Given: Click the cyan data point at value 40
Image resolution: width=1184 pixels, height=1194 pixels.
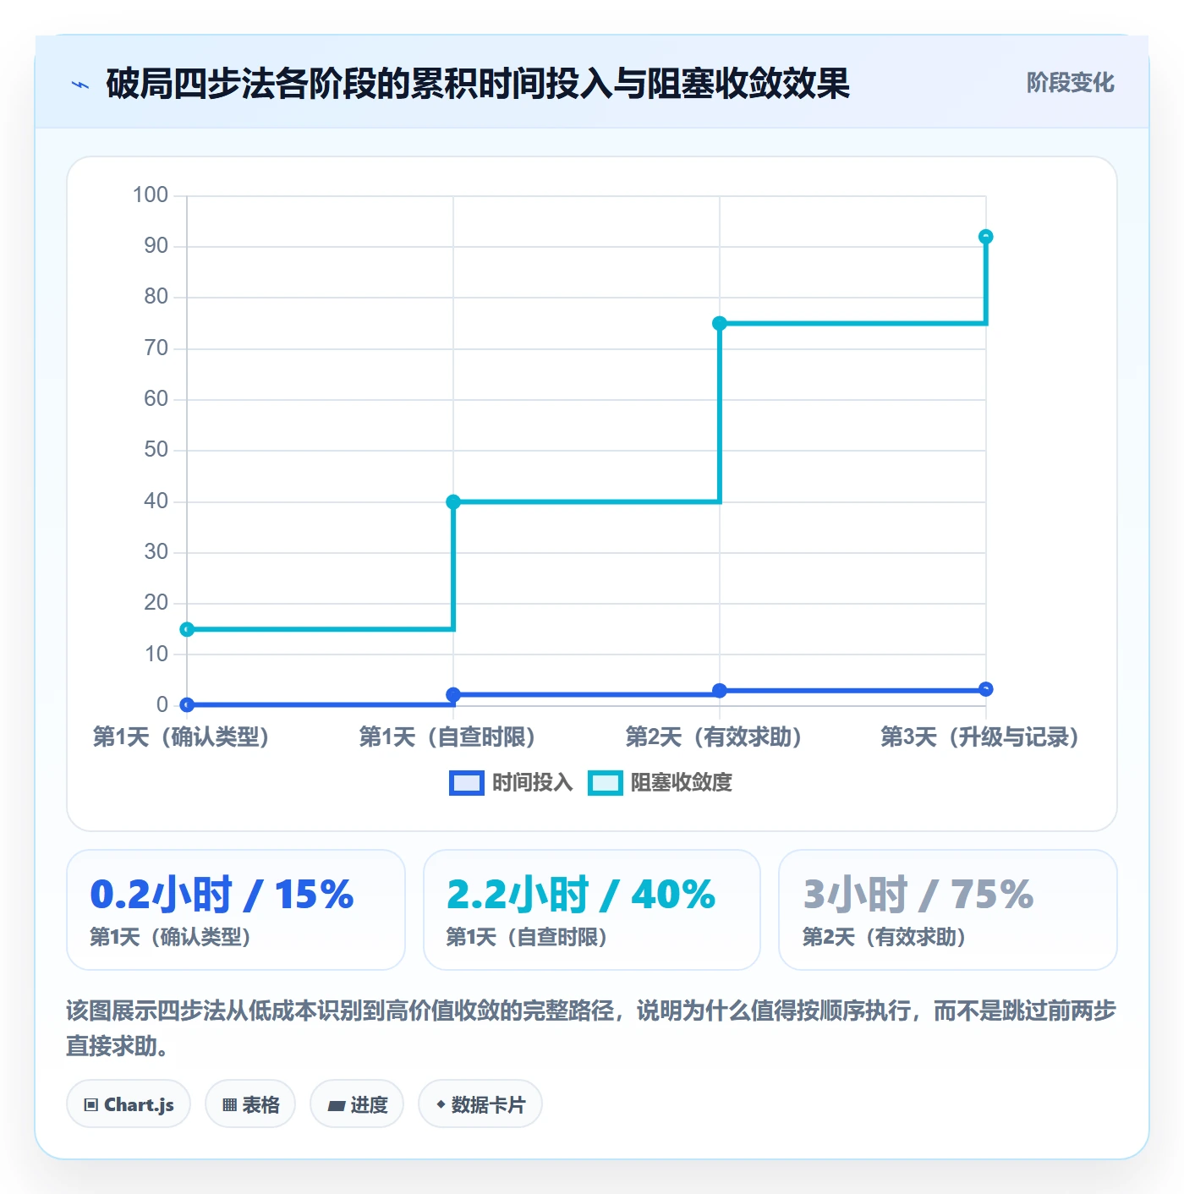Looking at the screenshot, I should [453, 501].
